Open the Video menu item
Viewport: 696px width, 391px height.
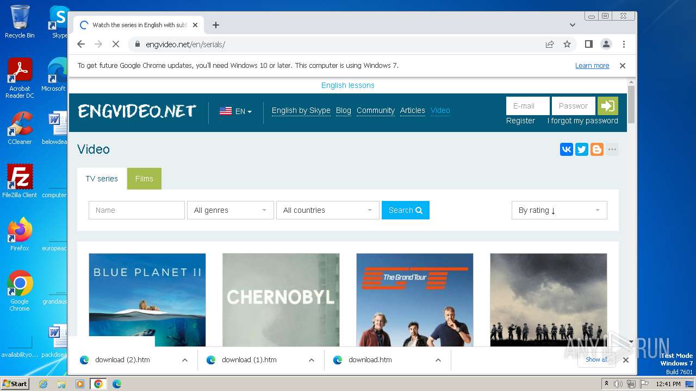click(440, 110)
